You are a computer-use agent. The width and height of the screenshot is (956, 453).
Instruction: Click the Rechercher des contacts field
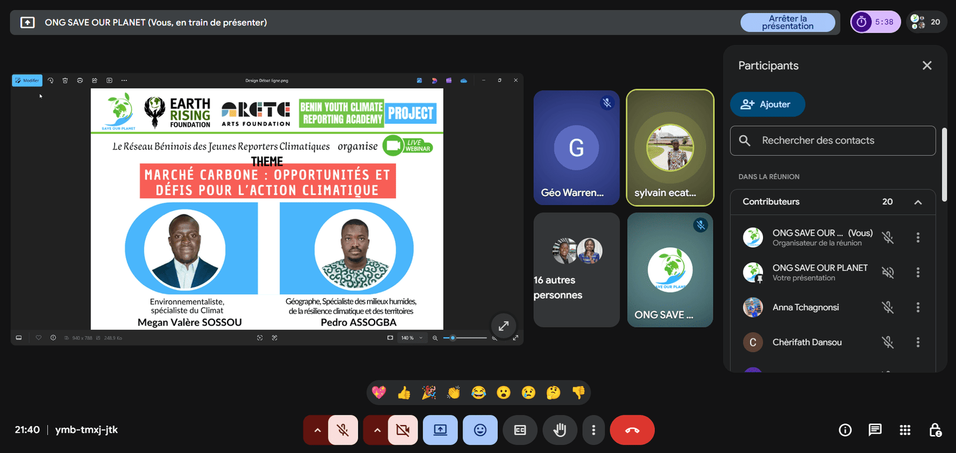[x=832, y=140]
